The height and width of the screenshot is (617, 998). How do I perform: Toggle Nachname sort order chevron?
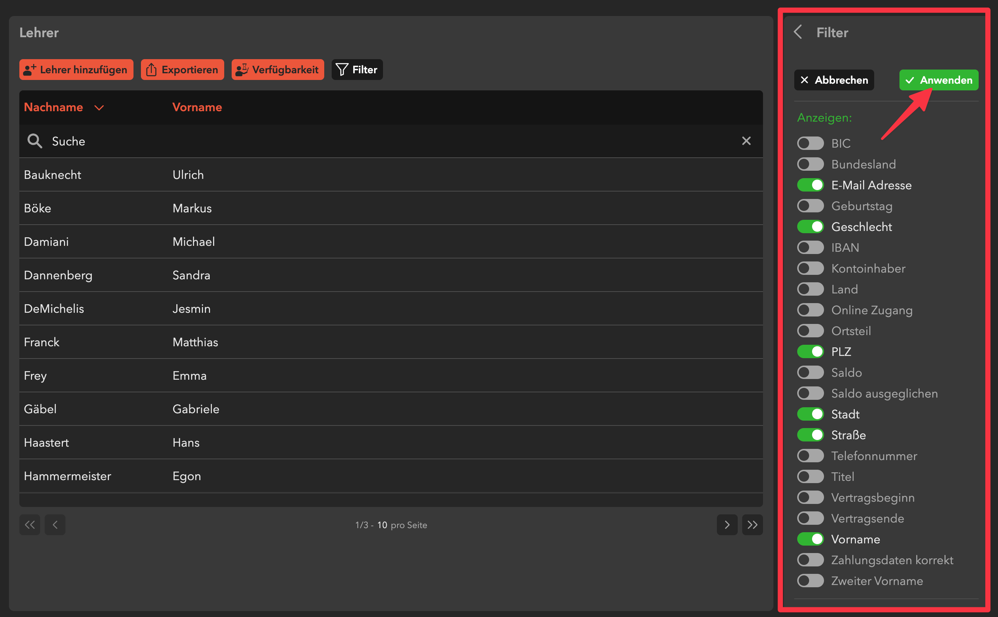pyautogui.click(x=99, y=108)
